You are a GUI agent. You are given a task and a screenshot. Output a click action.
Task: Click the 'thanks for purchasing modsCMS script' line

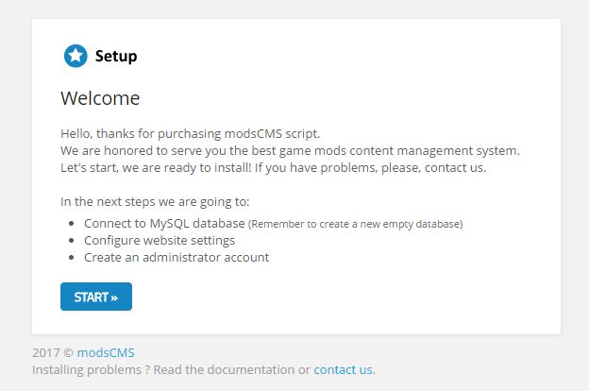[196, 133]
